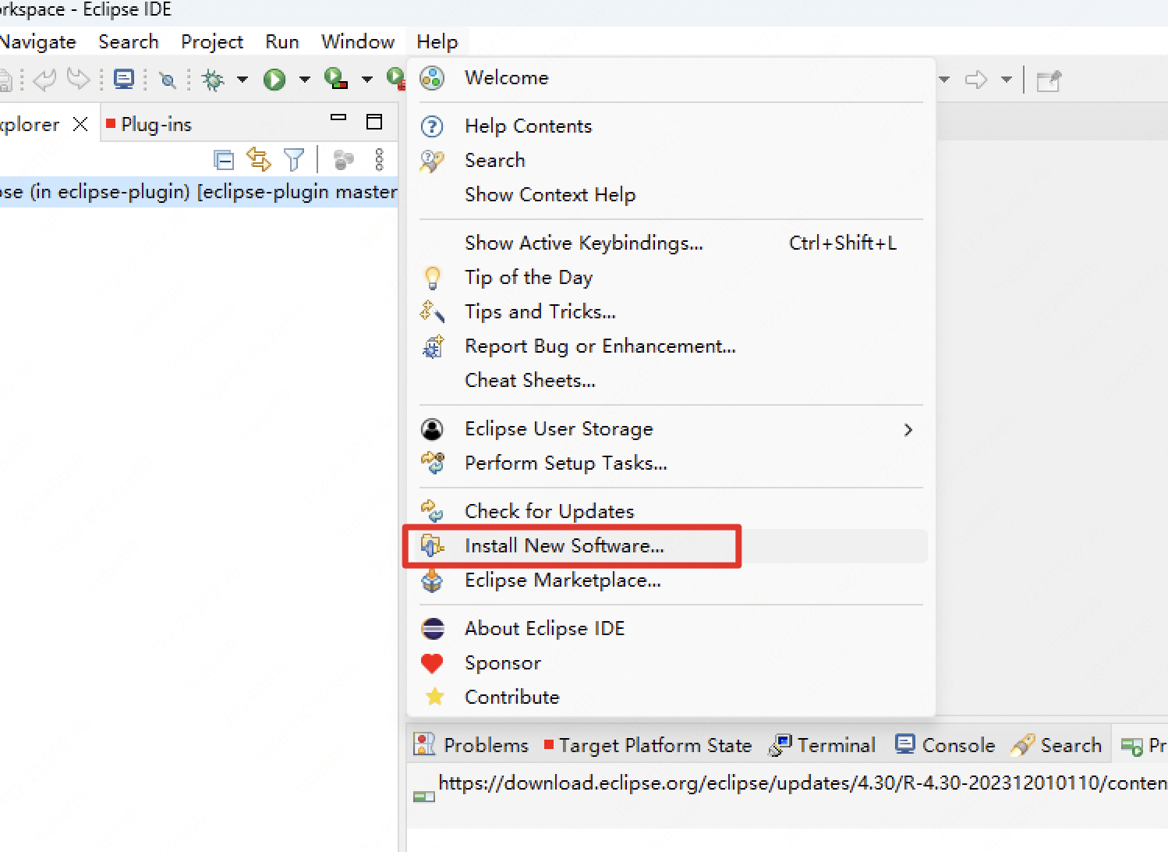1168x852 pixels.
Task: Open the Forward history dropdown arrow
Action: (x=1007, y=80)
